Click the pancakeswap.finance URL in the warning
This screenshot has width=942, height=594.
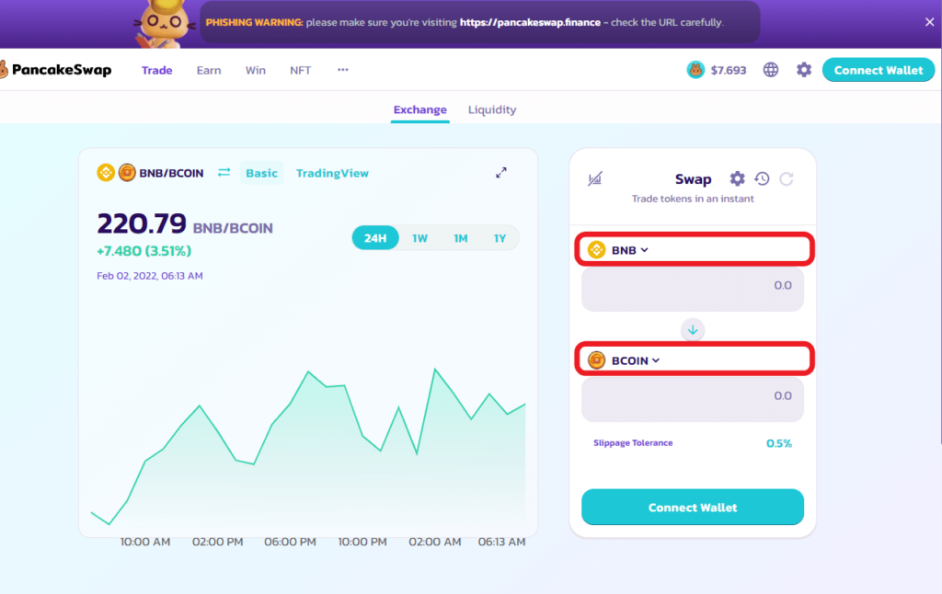point(530,22)
